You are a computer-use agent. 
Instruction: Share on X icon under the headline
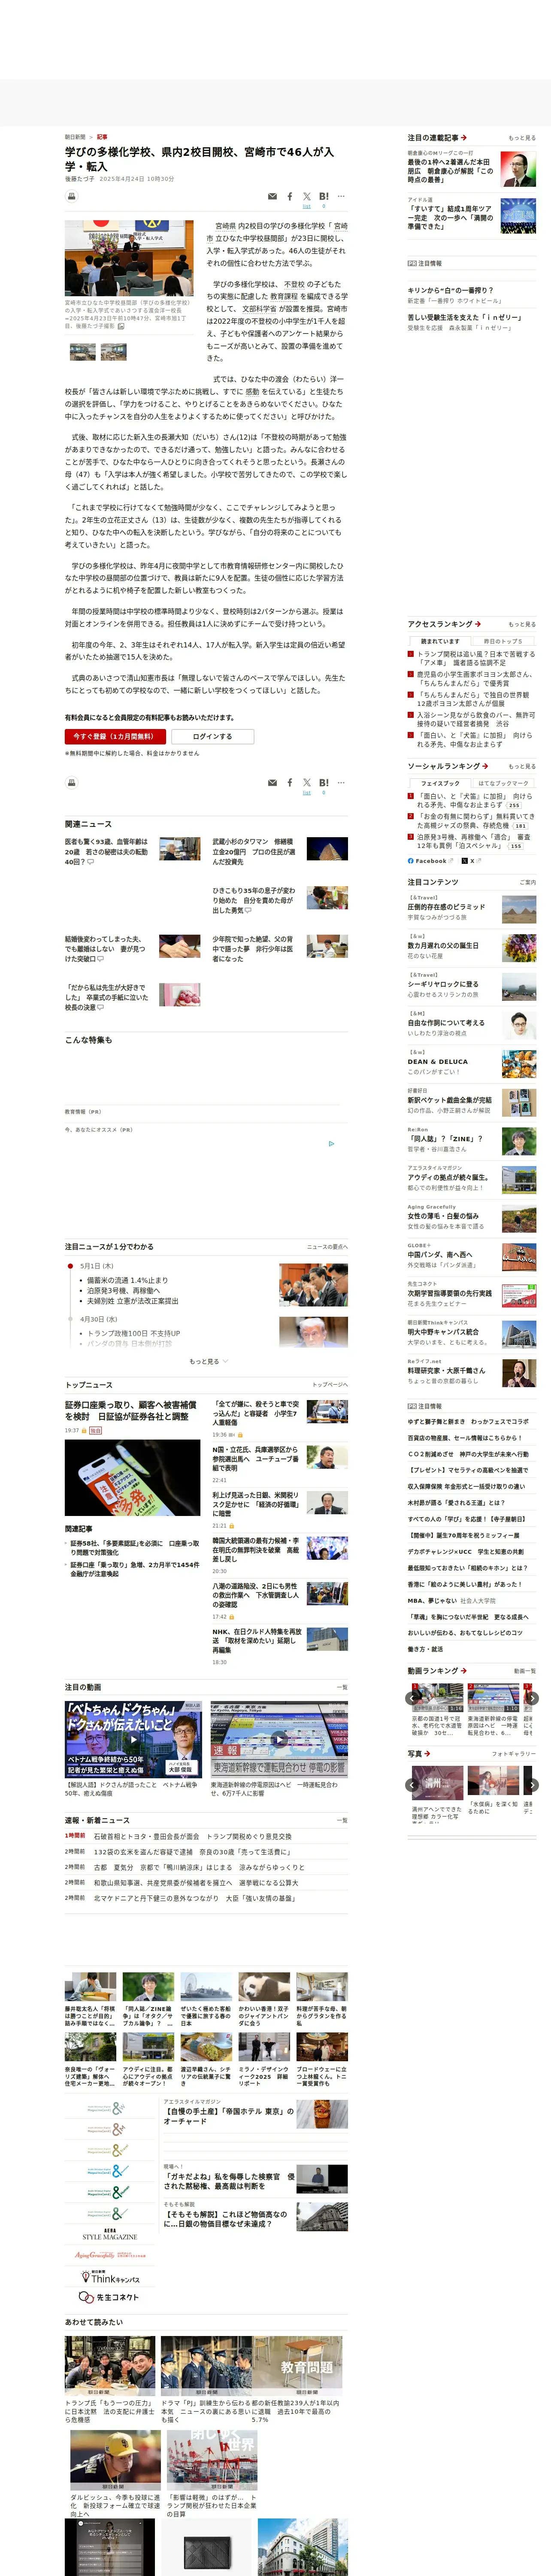(307, 197)
